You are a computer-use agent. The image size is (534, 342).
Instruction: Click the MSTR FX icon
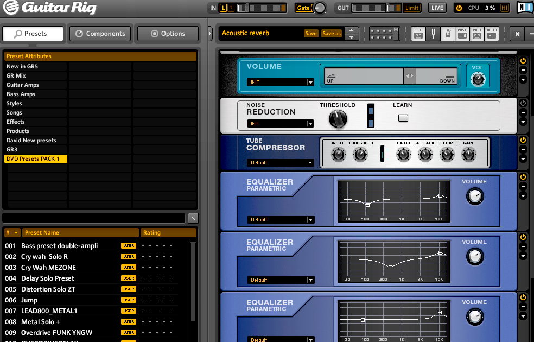point(492,34)
